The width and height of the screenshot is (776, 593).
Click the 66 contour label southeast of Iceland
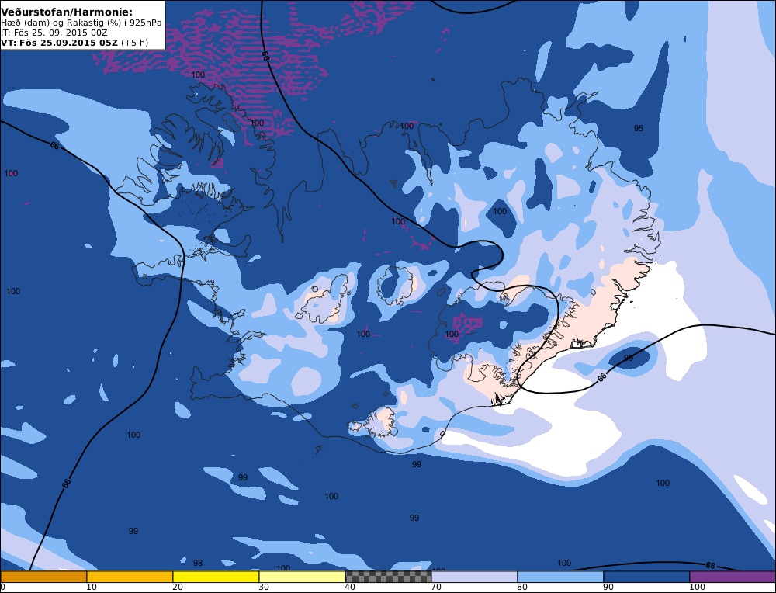[x=601, y=377]
